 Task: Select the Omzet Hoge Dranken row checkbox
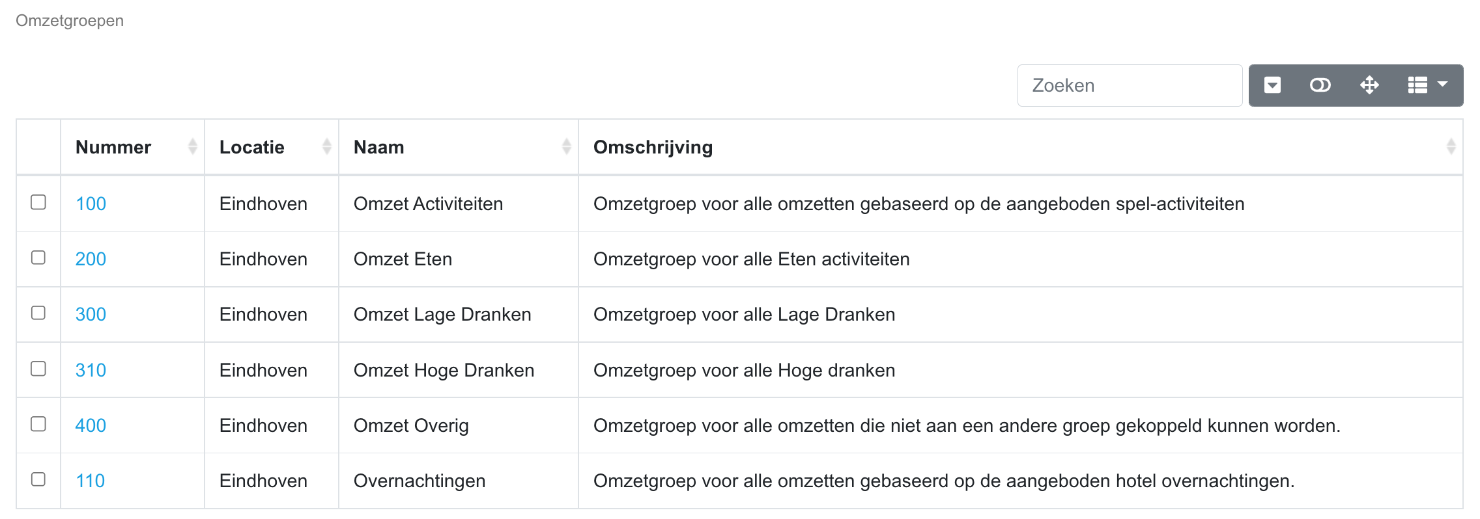[38, 369]
